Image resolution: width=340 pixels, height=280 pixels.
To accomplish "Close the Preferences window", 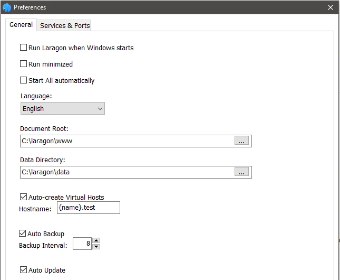I will [330, 7].
